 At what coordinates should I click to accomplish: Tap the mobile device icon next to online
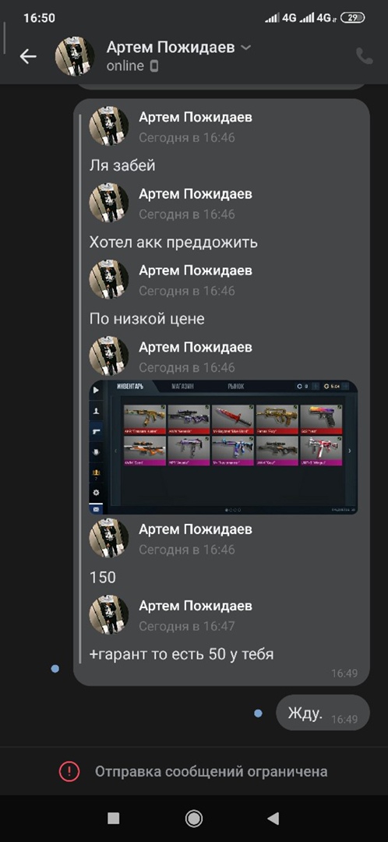(x=154, y=66)
